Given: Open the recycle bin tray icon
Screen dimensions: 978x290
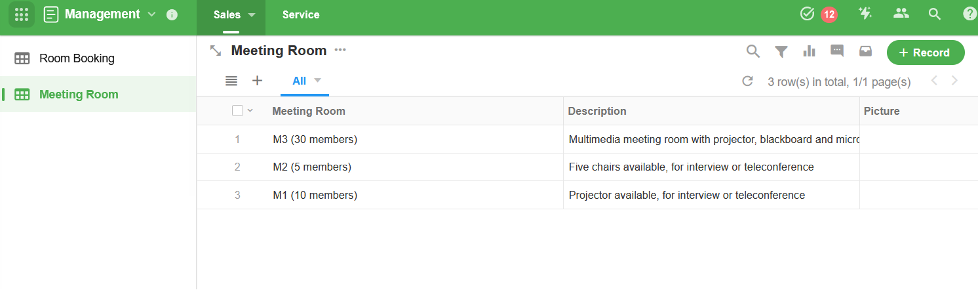Looking at the screenshot, I should point(866,51).
